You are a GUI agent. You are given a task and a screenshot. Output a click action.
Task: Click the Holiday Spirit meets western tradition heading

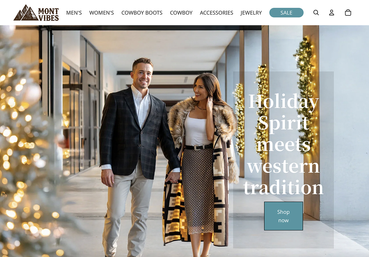[x=283, y=144]
